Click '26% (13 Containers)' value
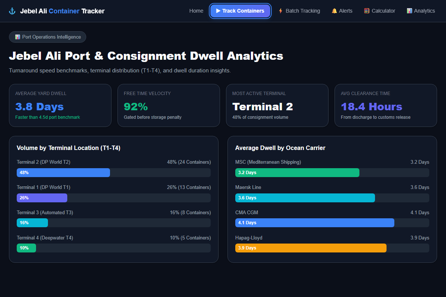Viewport: 446px width, 297px height. 189,187
